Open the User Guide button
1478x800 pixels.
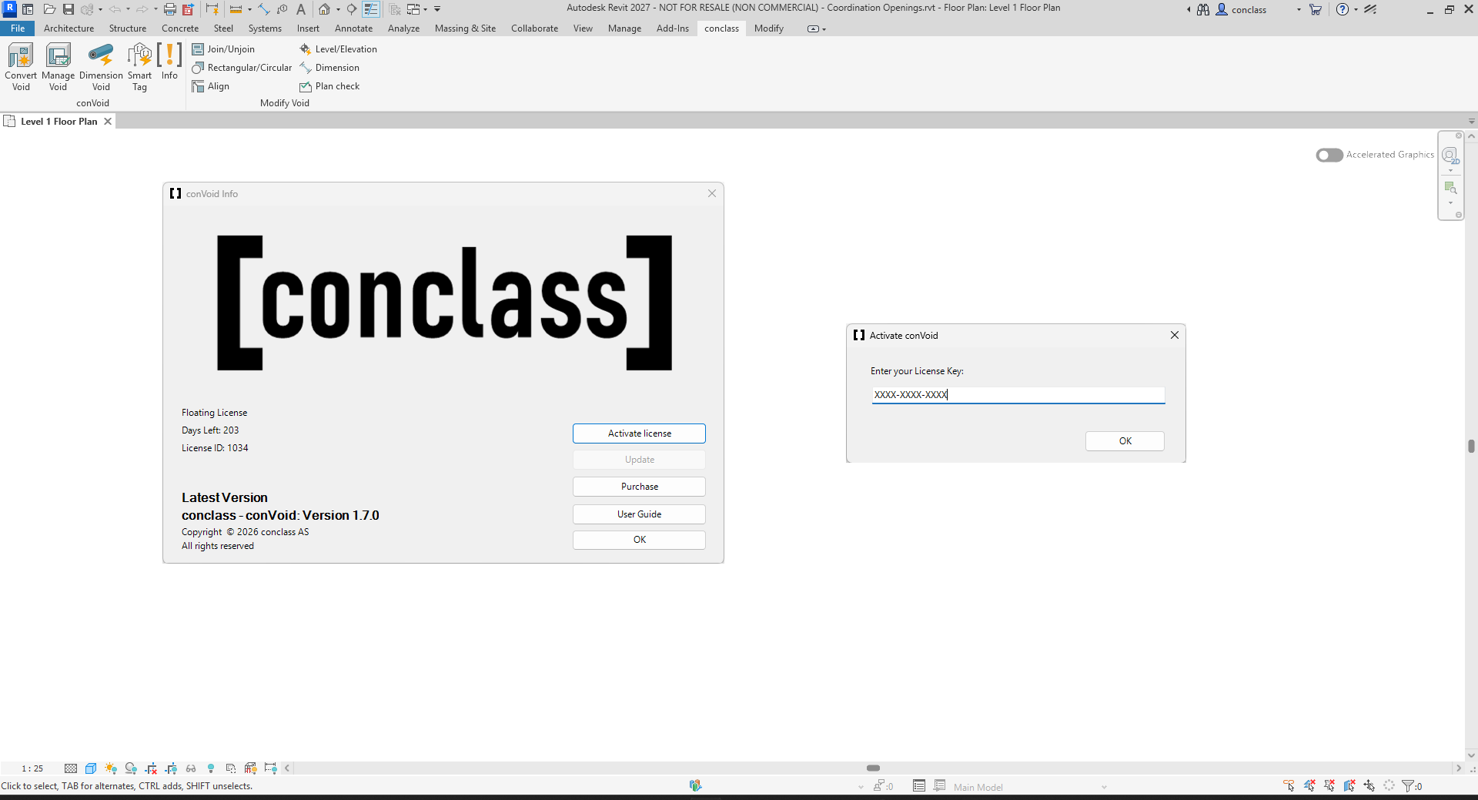click(x=639, y=514)
